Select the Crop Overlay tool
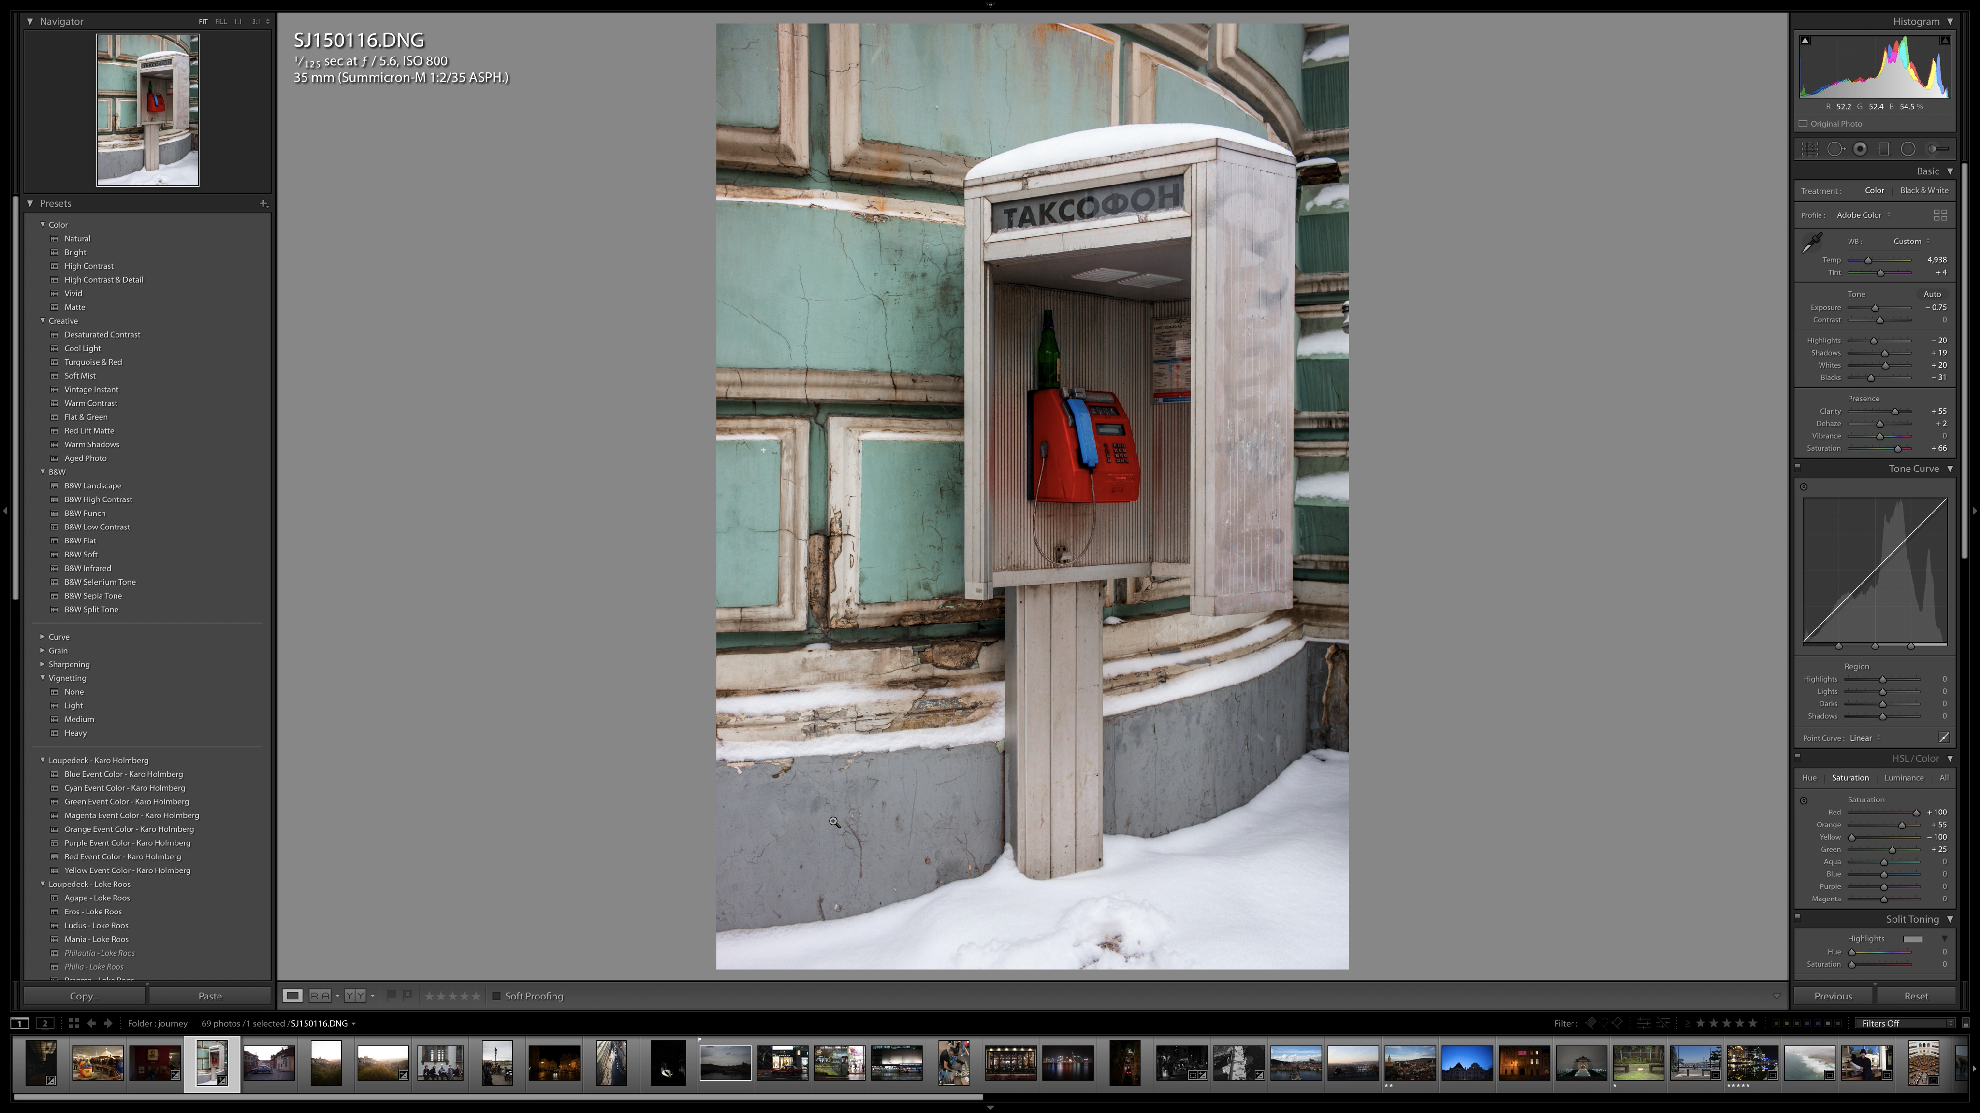 1810,149
